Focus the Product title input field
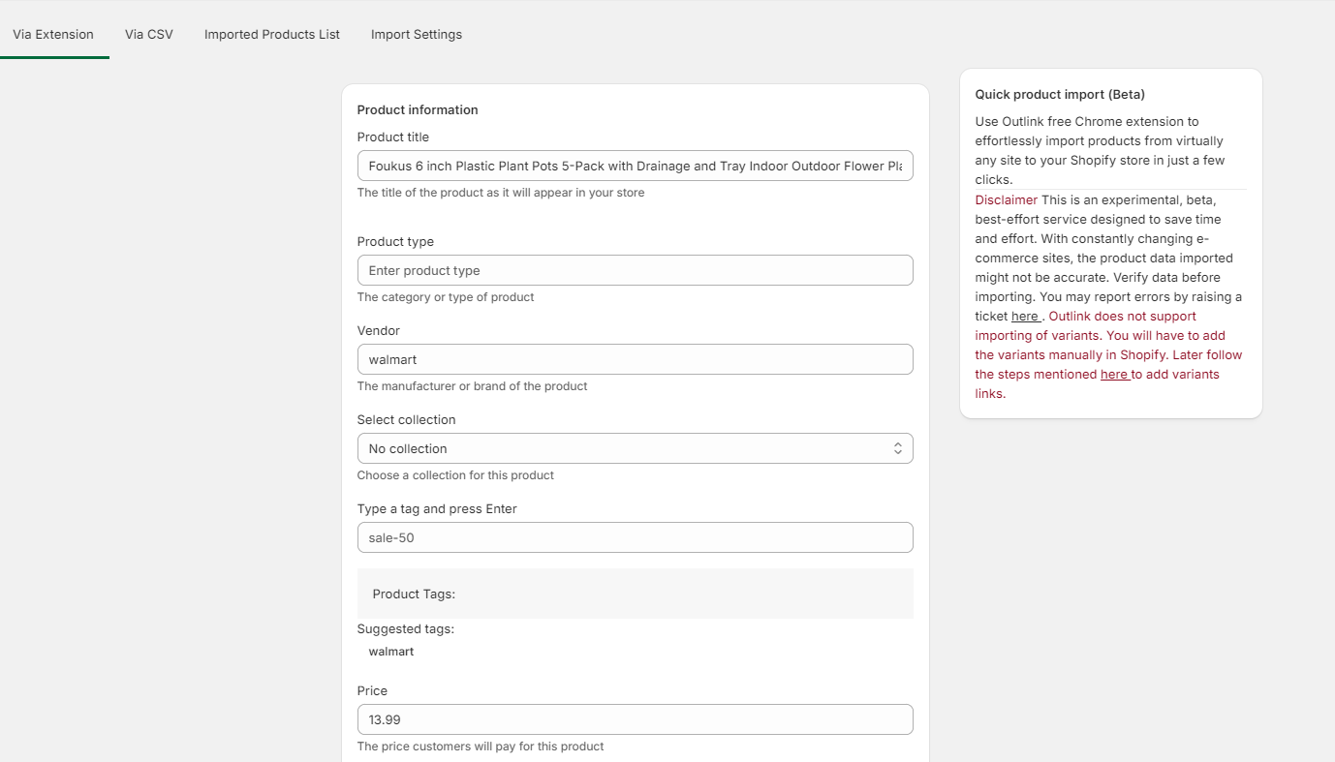This screenshot has height=762, width=1335. [x=635, y=166]
